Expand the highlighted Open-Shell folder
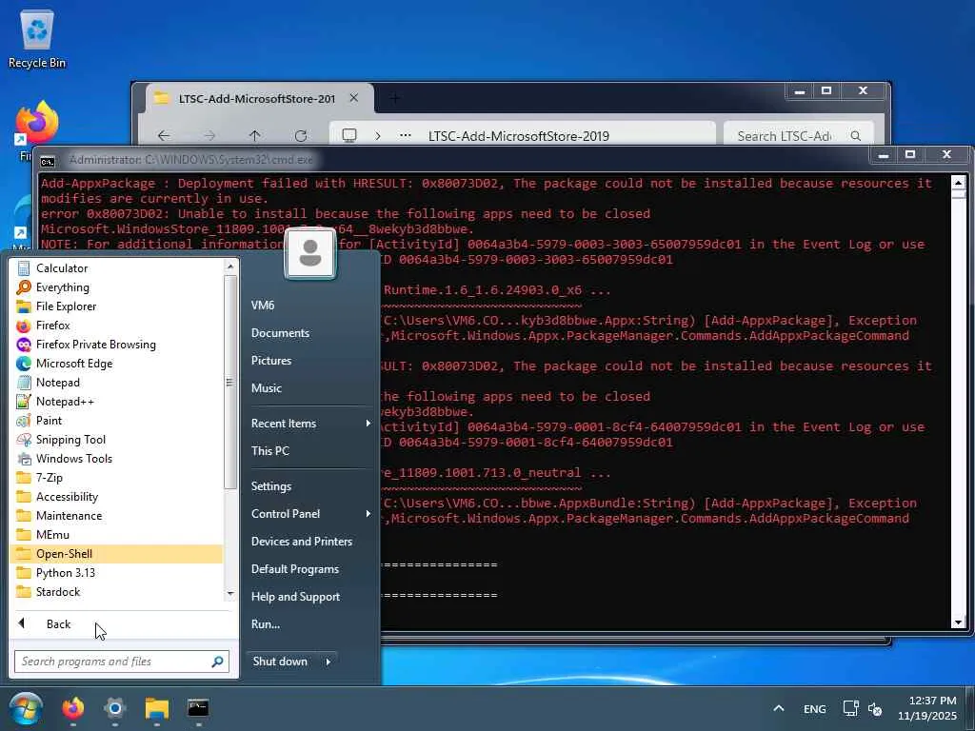Viewport: 975px width, 731px height. coord(116,554)
